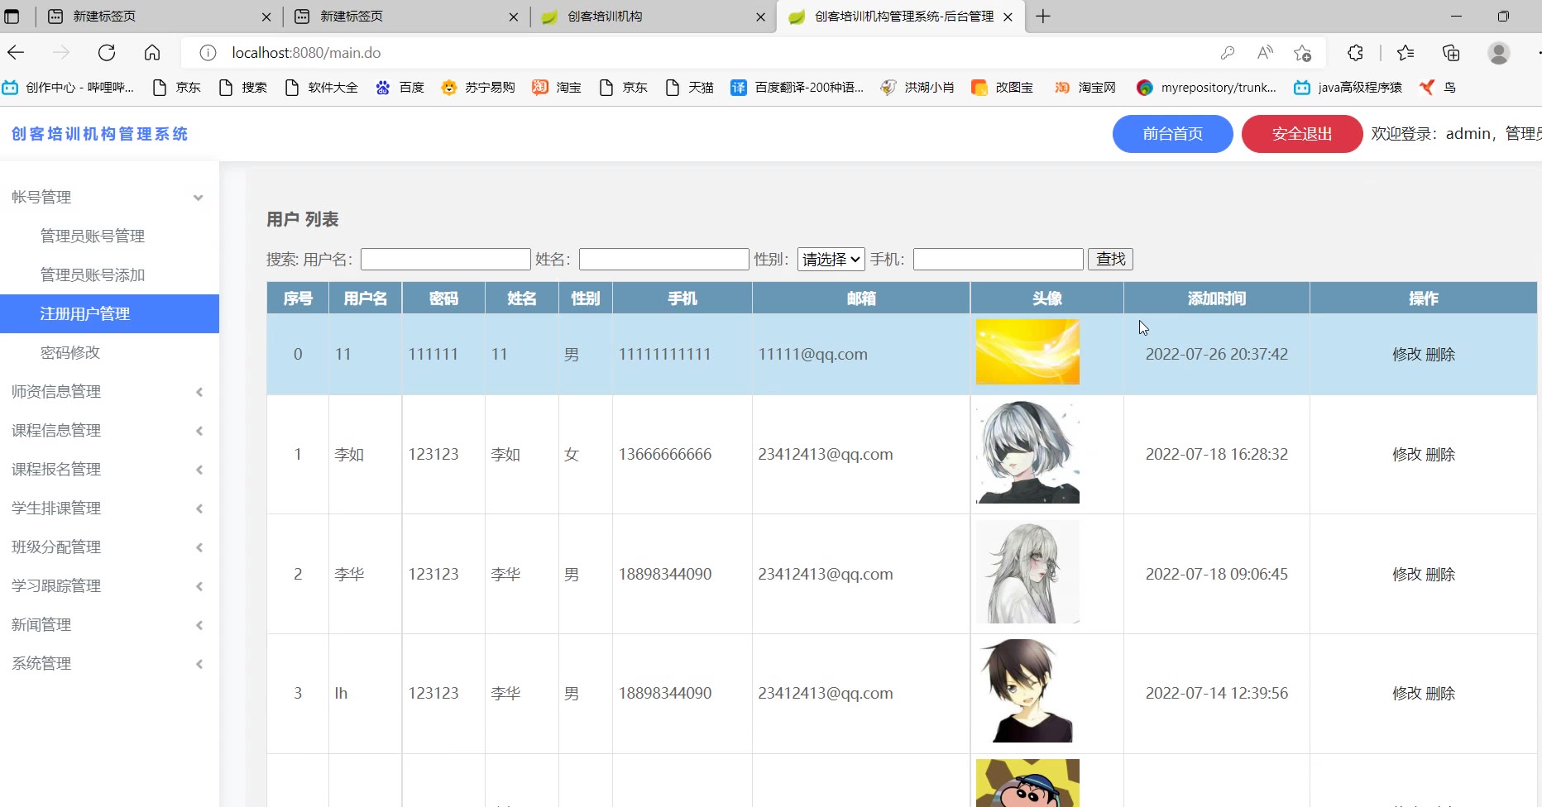Add this page to favorites star
The width and height of the screenshot is (1542, 807).
(1303, 53)
